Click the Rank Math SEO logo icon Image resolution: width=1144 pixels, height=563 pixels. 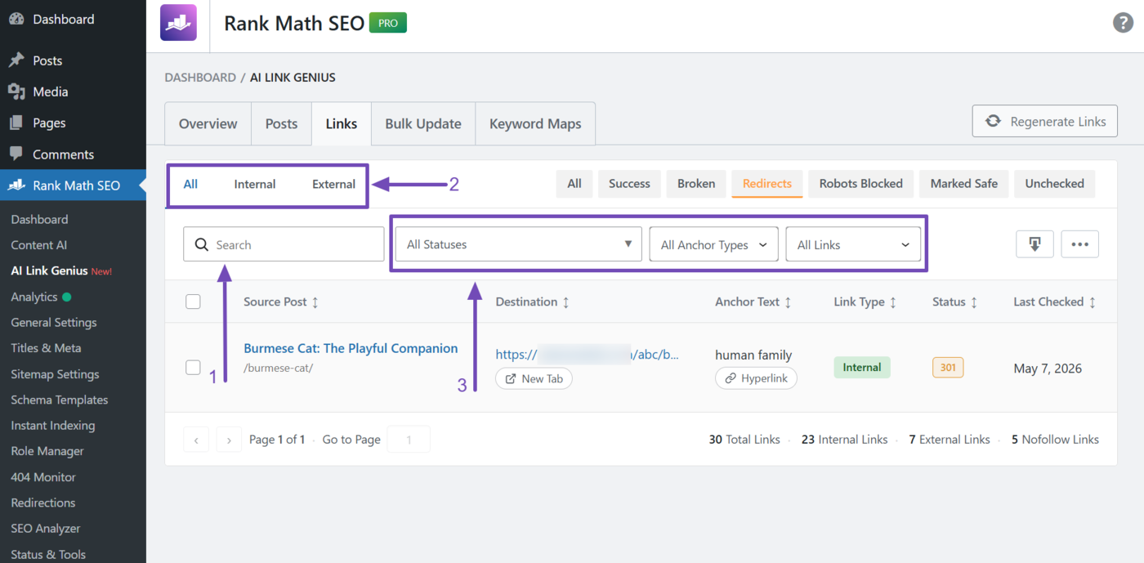[178, 23]
